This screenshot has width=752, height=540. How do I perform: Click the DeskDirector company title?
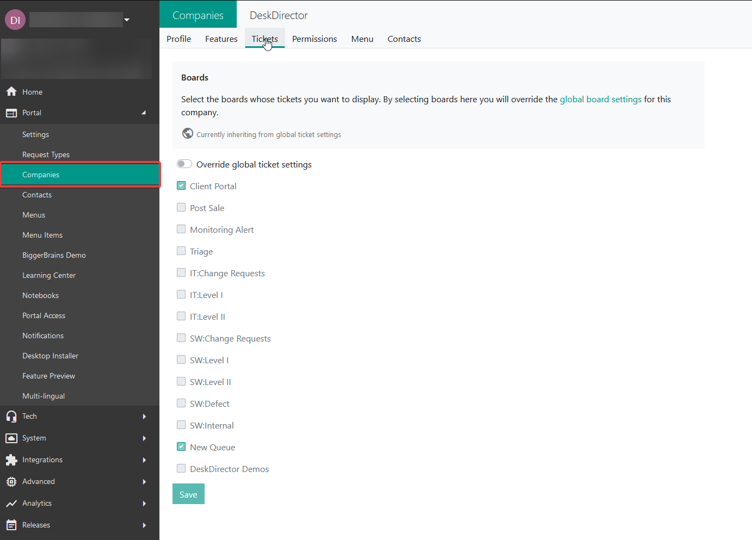tap(279, 15)
